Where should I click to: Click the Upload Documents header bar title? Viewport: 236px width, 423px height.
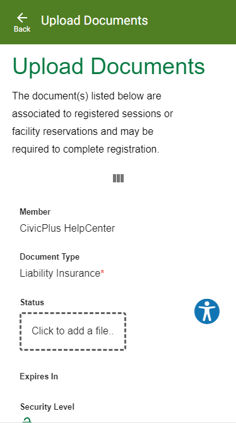click(x=95, y=21)
